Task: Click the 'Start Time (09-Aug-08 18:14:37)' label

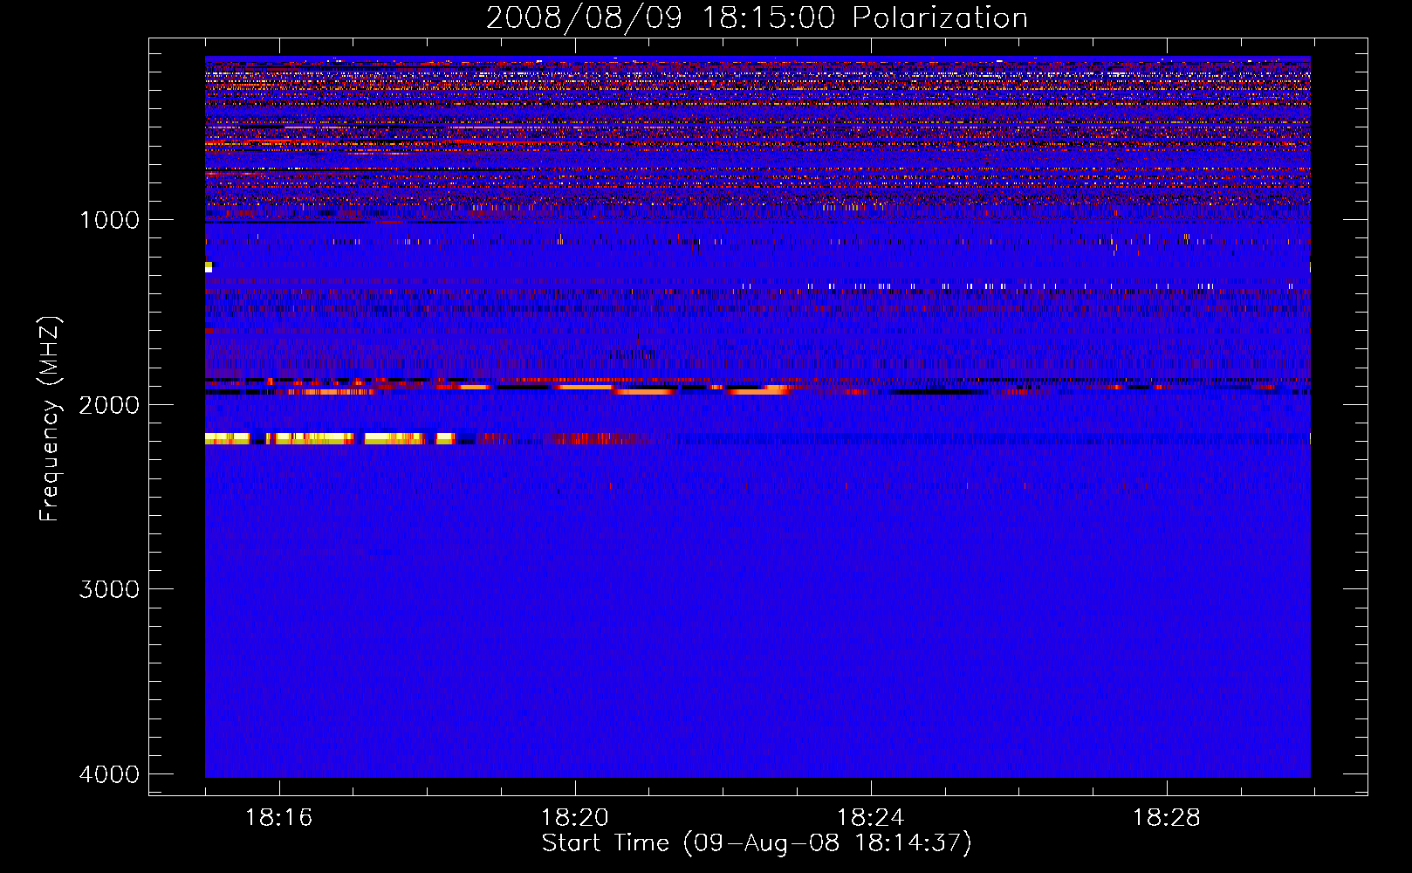Action: 757,843
